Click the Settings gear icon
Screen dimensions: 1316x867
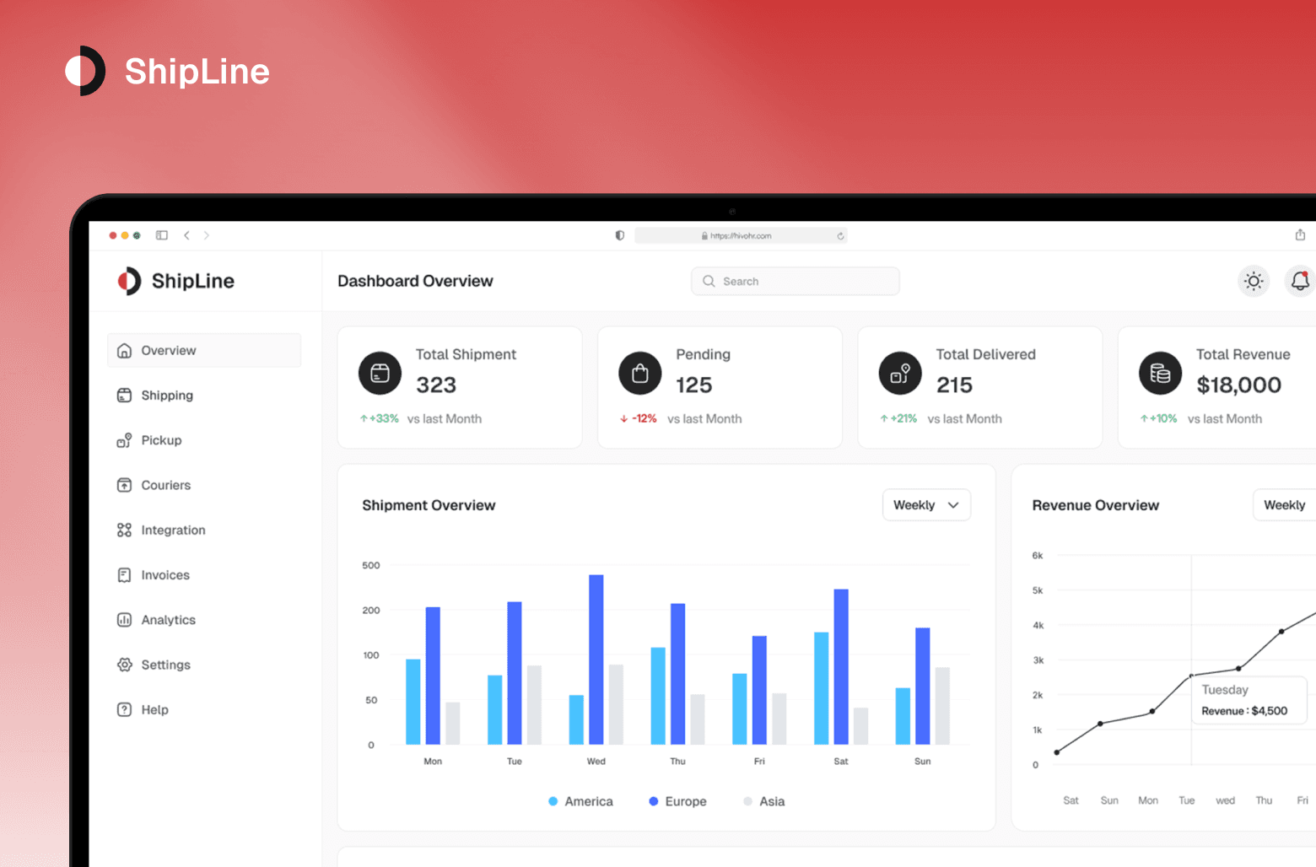pos(124,665)
